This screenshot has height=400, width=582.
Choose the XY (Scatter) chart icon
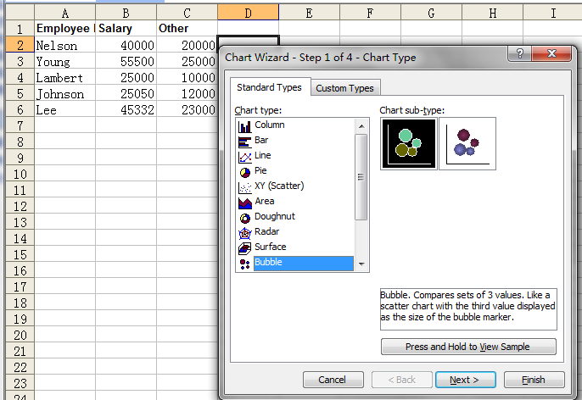(244, 187)
